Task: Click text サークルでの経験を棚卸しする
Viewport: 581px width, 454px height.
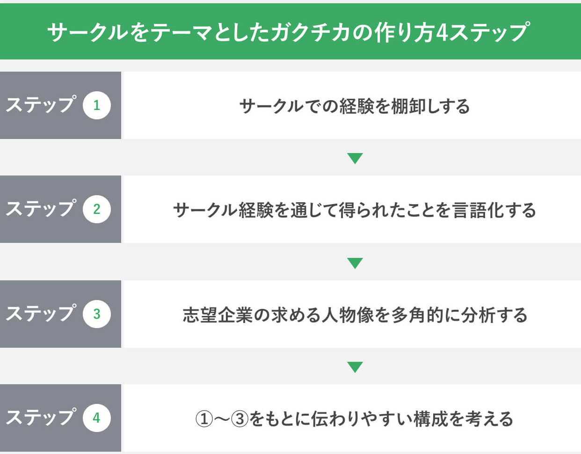Action: tap(355, 106)
